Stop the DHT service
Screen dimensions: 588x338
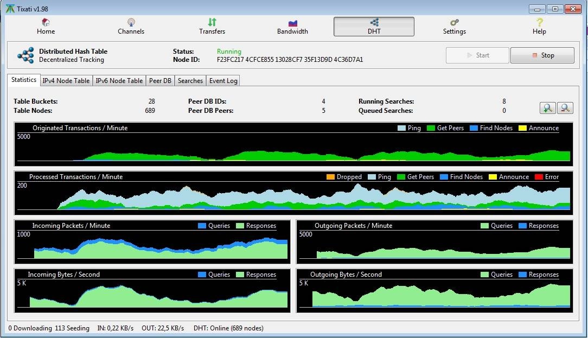[542, 55]
